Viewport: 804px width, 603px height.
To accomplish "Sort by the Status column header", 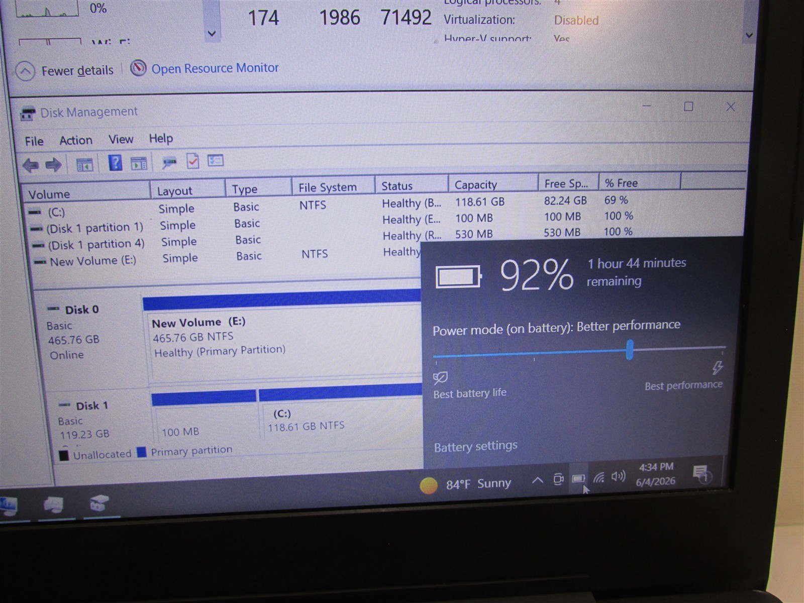I will point(412,186).
